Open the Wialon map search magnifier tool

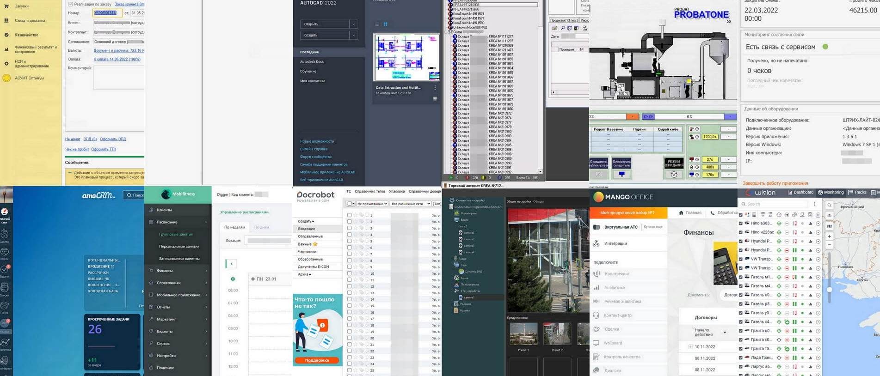(829, 205)
